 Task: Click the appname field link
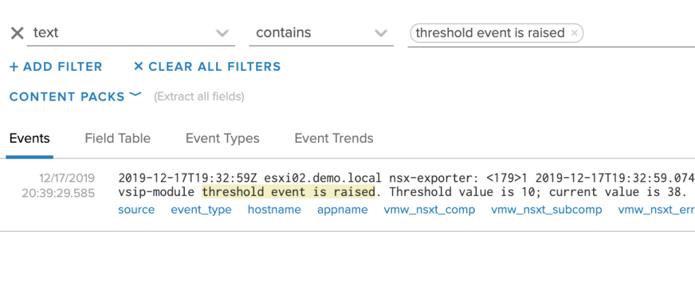coord(342,210)
